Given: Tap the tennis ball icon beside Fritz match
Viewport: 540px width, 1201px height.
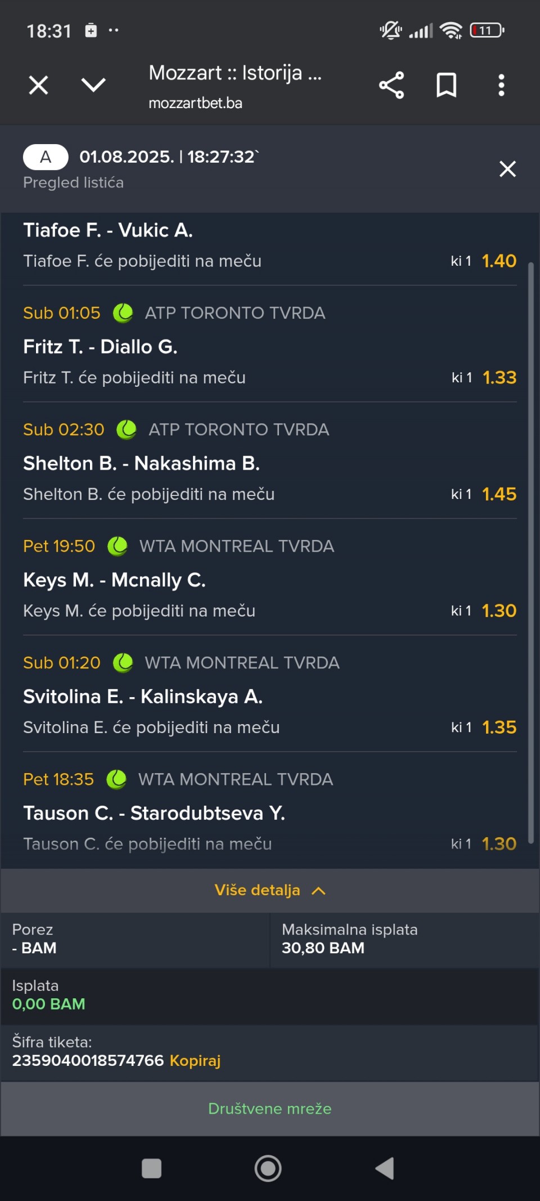Looking at the screenshot, I should [123, 313].
